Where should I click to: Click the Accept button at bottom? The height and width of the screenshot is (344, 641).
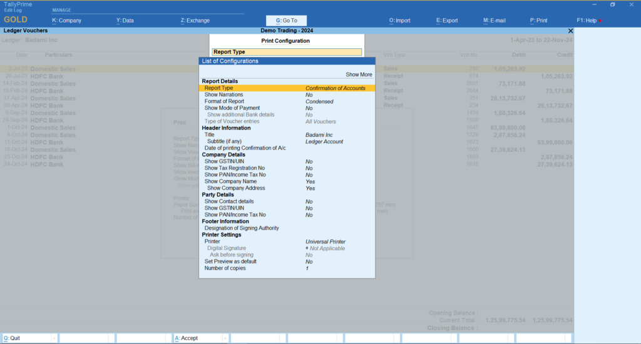point(187,338)
